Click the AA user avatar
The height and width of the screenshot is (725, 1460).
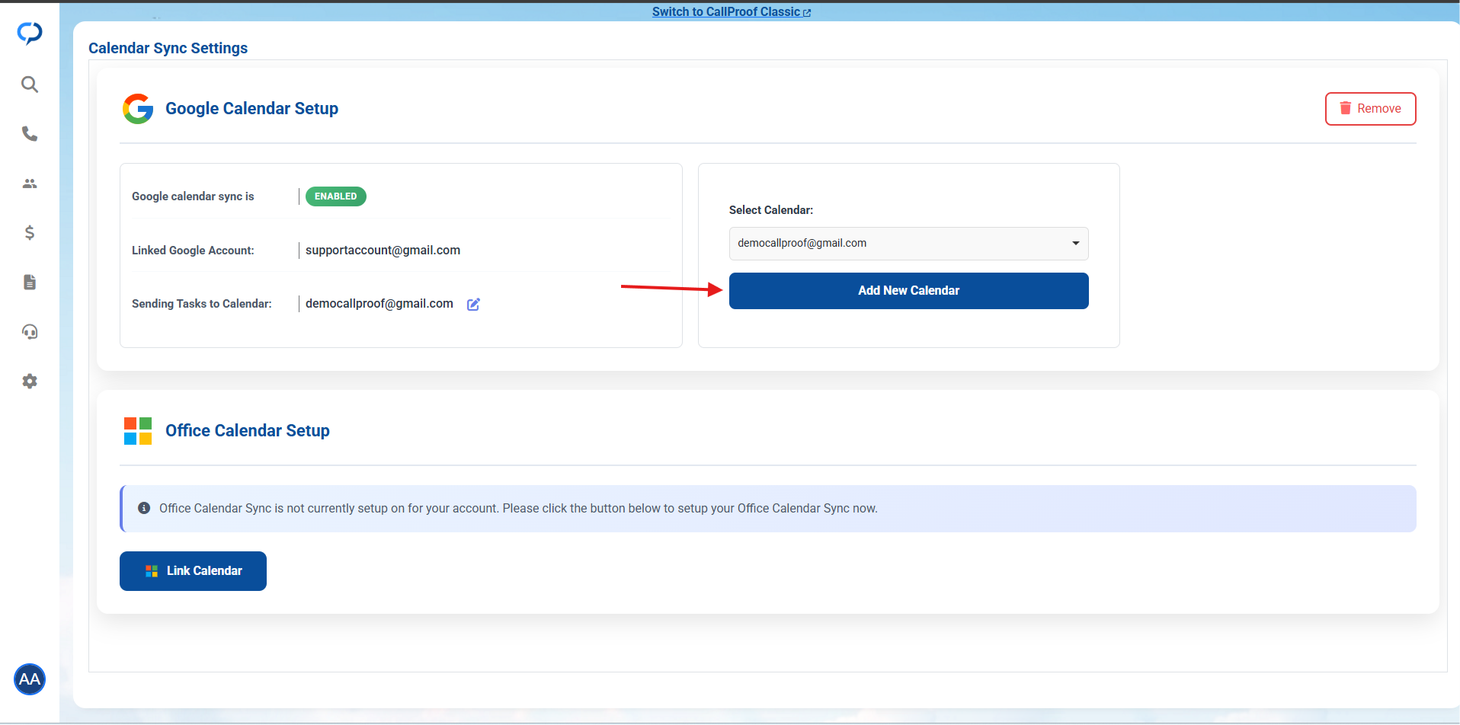[30, 679]
